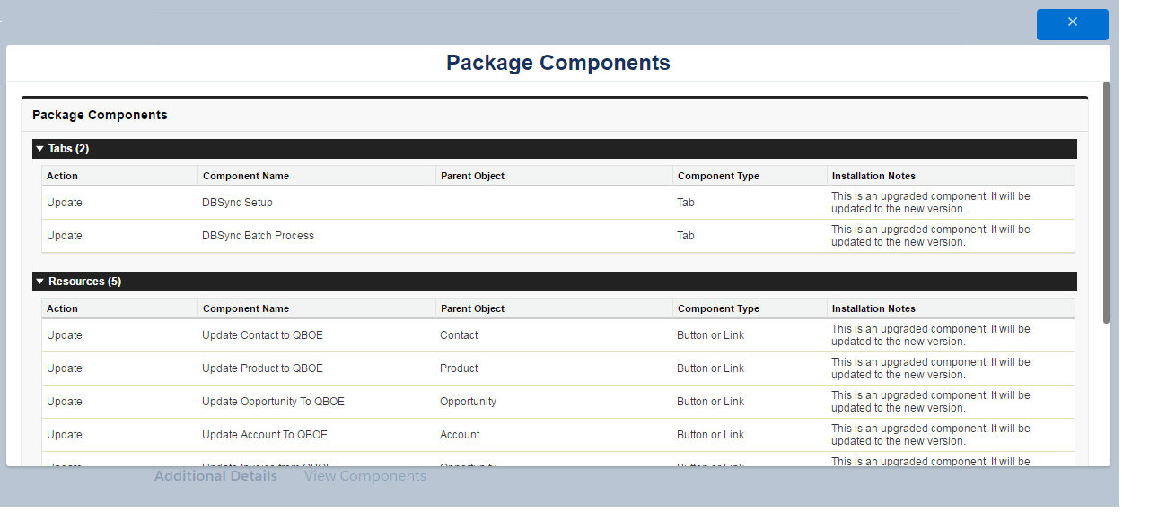Select Update Product to QBOE component
Viewport: 1167px width, 520px height.
(x=262, y=368)
